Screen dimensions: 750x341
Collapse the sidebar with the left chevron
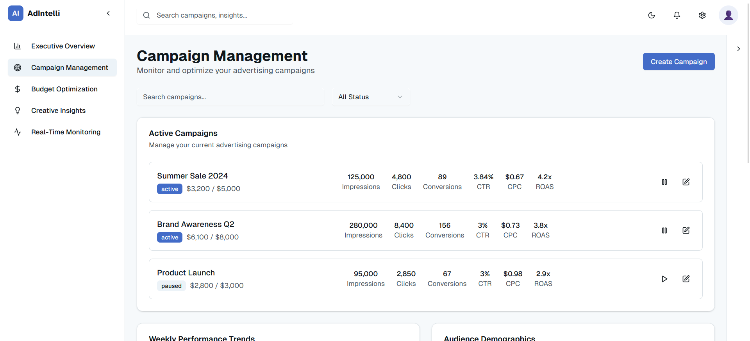pos(108,13)
